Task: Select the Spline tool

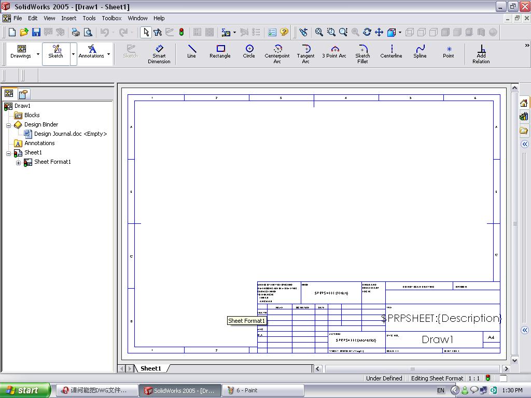Action: click(x=420, y=52)
